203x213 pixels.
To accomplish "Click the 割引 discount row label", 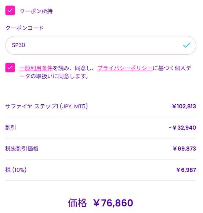I will [x=11, y=127].
